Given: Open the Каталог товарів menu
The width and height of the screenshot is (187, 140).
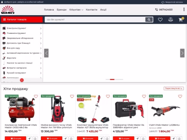Looking at the screenshot, I should (x=22, y=19).
